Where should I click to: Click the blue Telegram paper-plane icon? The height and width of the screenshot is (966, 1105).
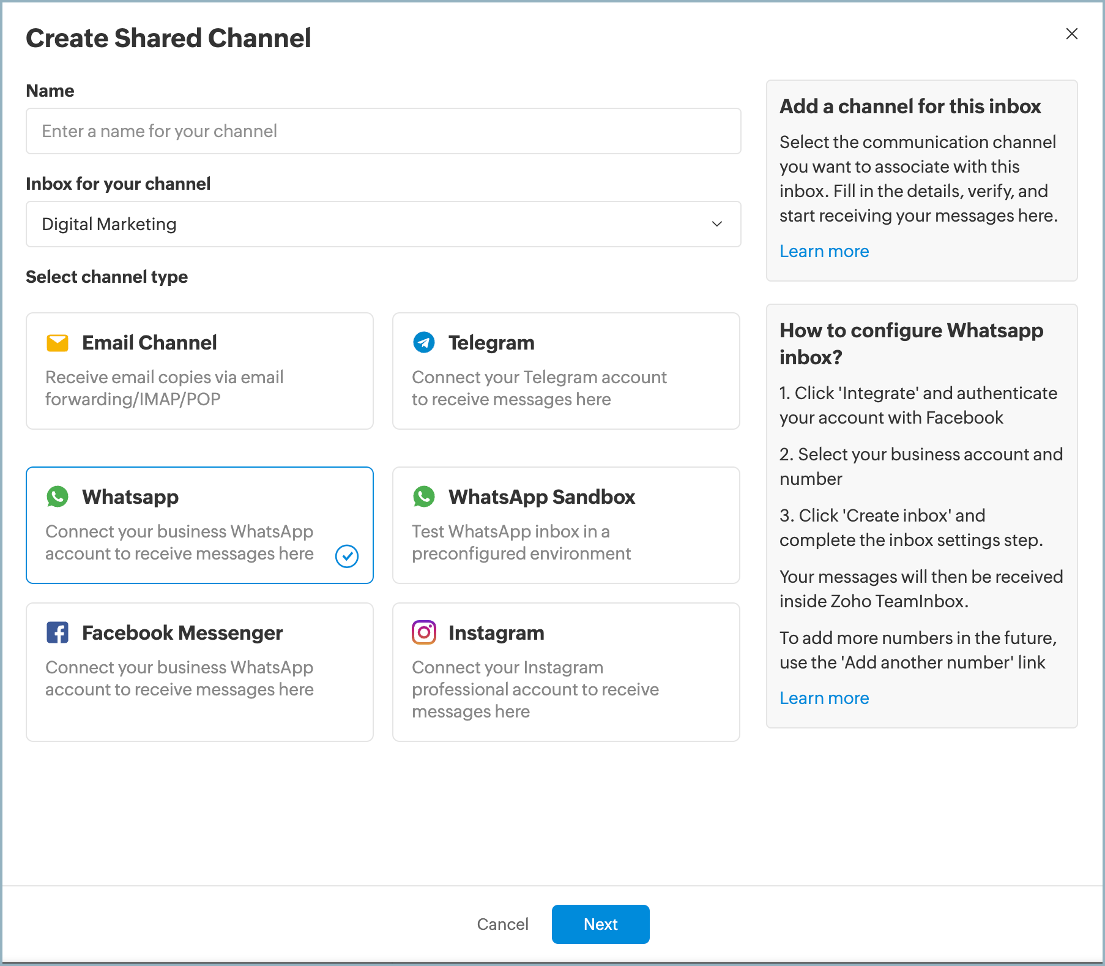(424, 343)
